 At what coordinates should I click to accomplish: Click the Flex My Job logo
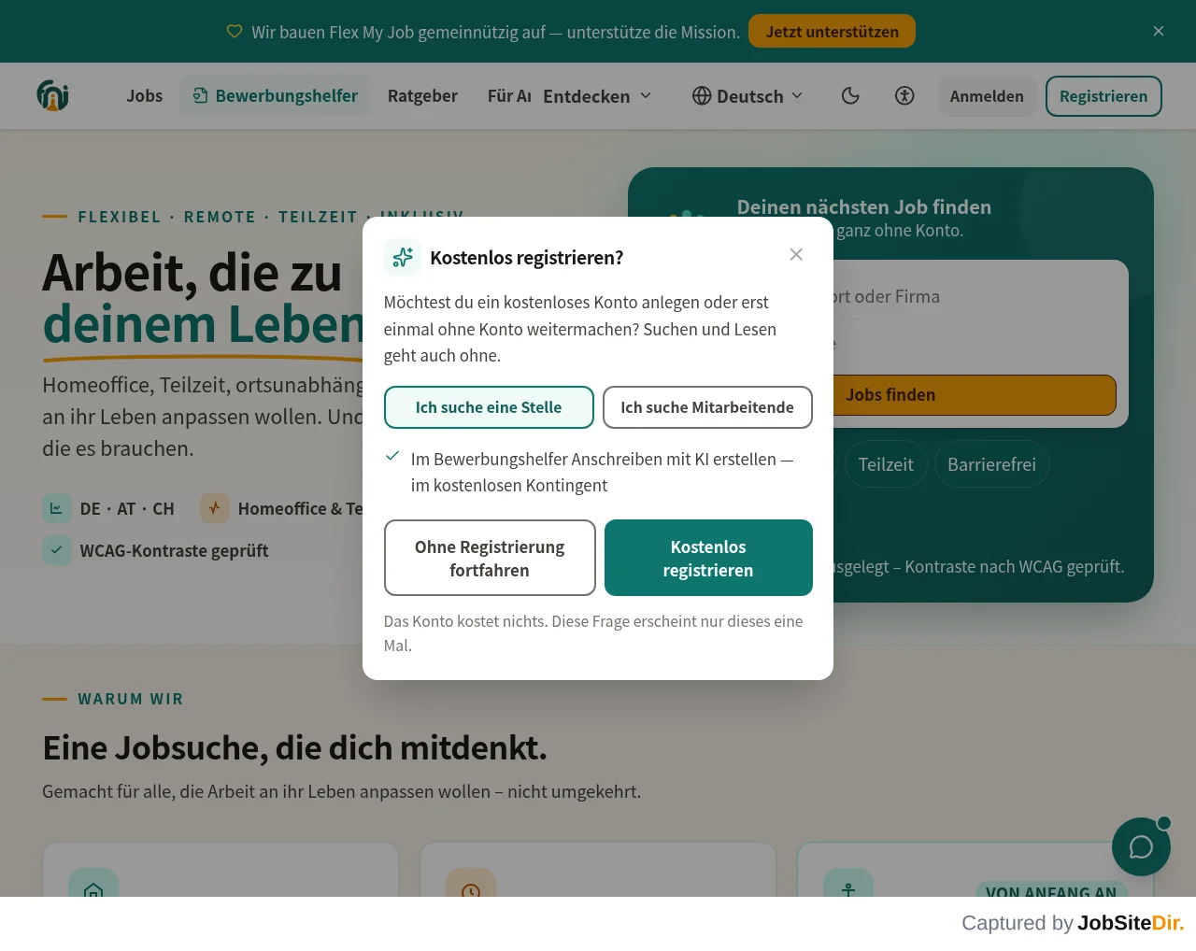coord(53,95)
